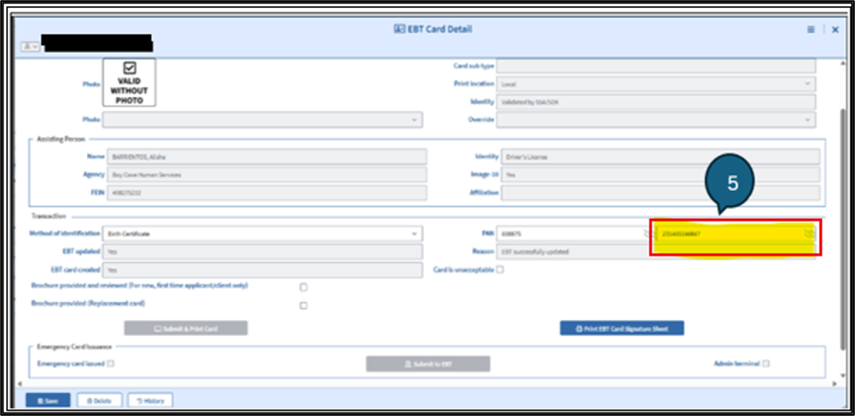Click the Reason field
The height and width of the screenshot is (416, 855).
[x=656, y=252]
